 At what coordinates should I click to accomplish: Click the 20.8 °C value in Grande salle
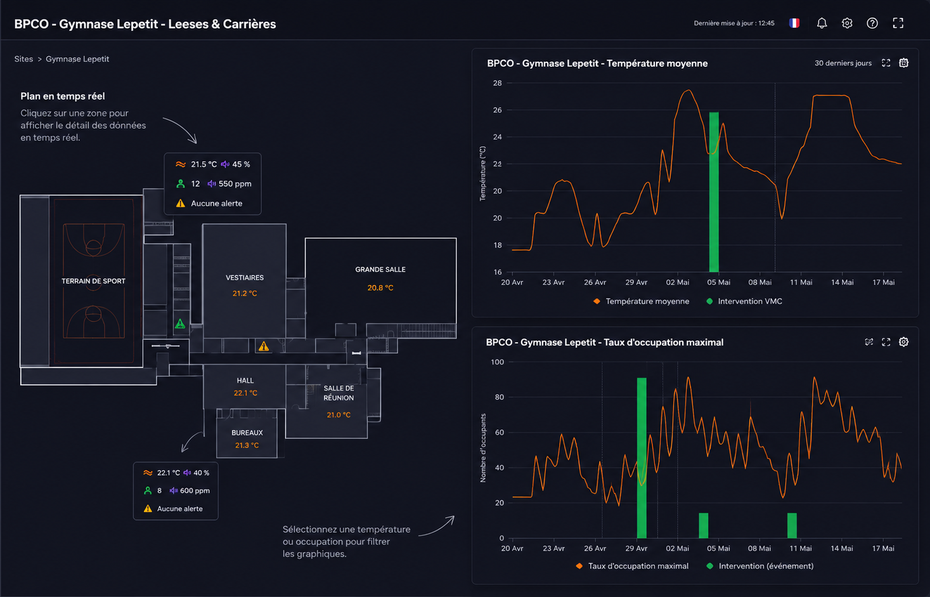coord(380,288)
